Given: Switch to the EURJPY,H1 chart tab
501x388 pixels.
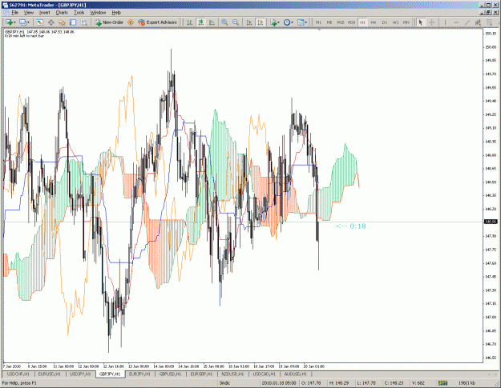Looking at the screenshot, I should click(x=139, y=374).
